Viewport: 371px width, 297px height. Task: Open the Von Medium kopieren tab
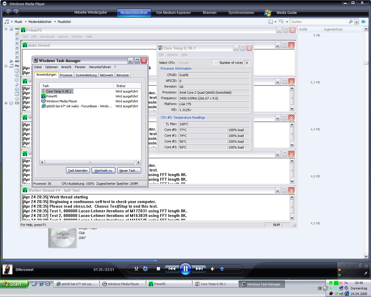click(173, 12)
